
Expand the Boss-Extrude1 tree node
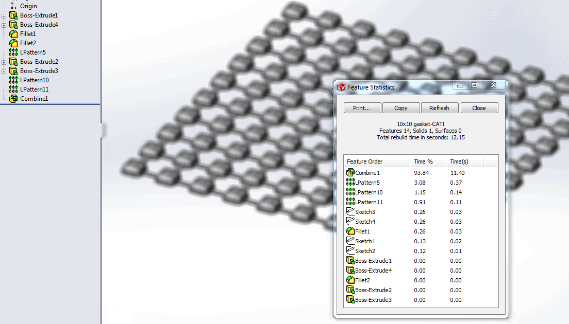4,15
